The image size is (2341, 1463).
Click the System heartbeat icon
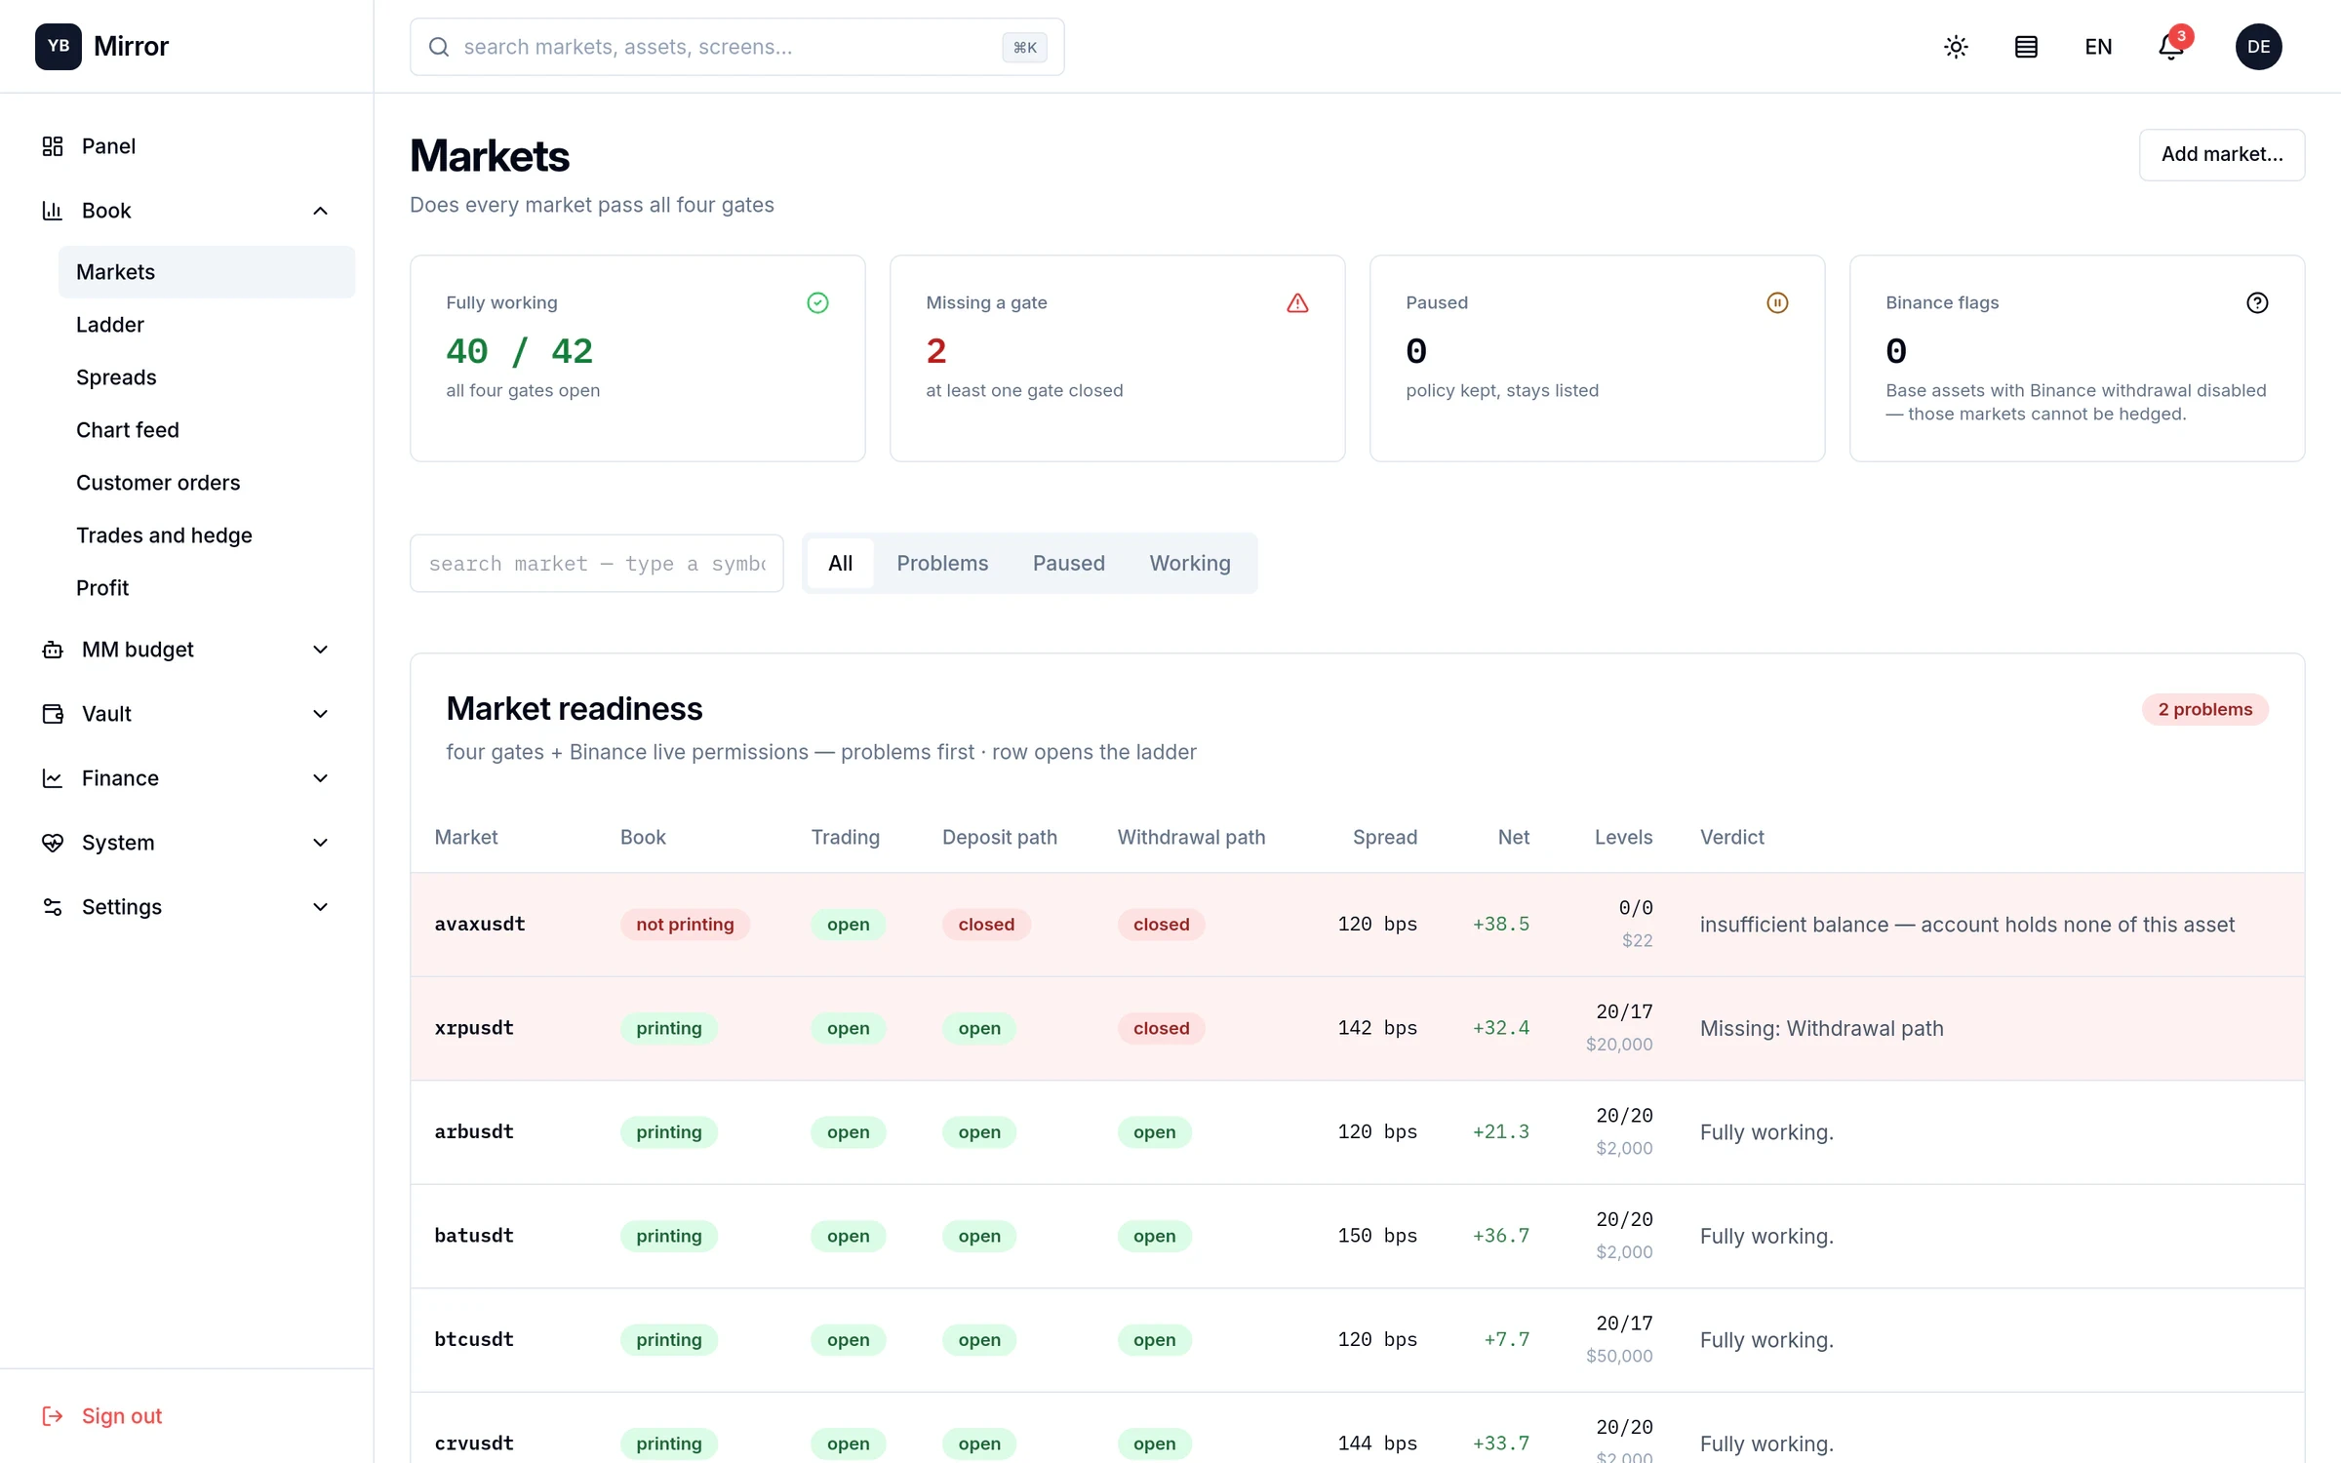pos(53,843)
